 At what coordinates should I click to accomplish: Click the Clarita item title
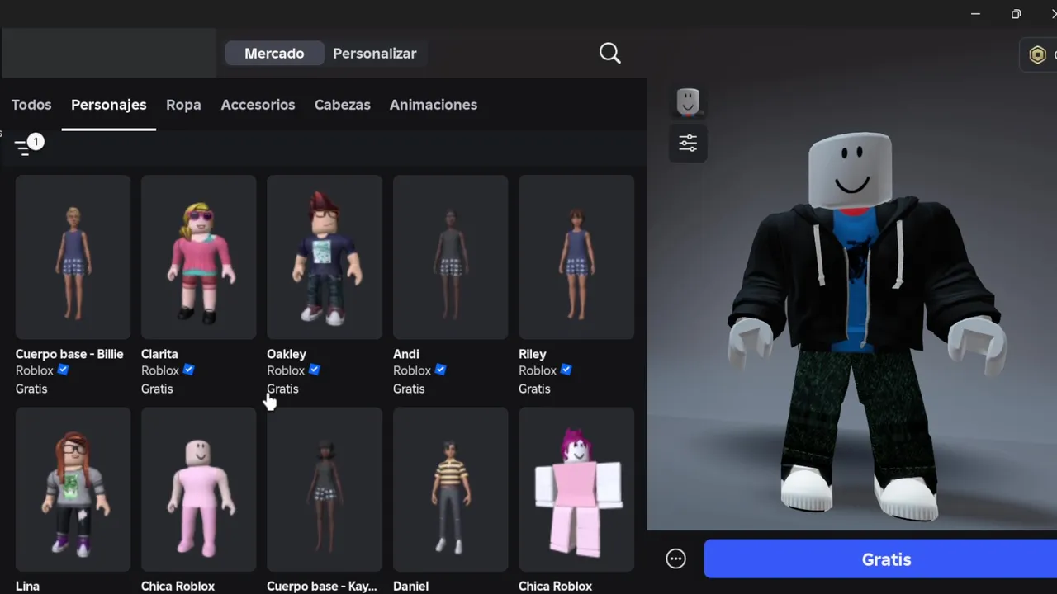tap(159, 354)
